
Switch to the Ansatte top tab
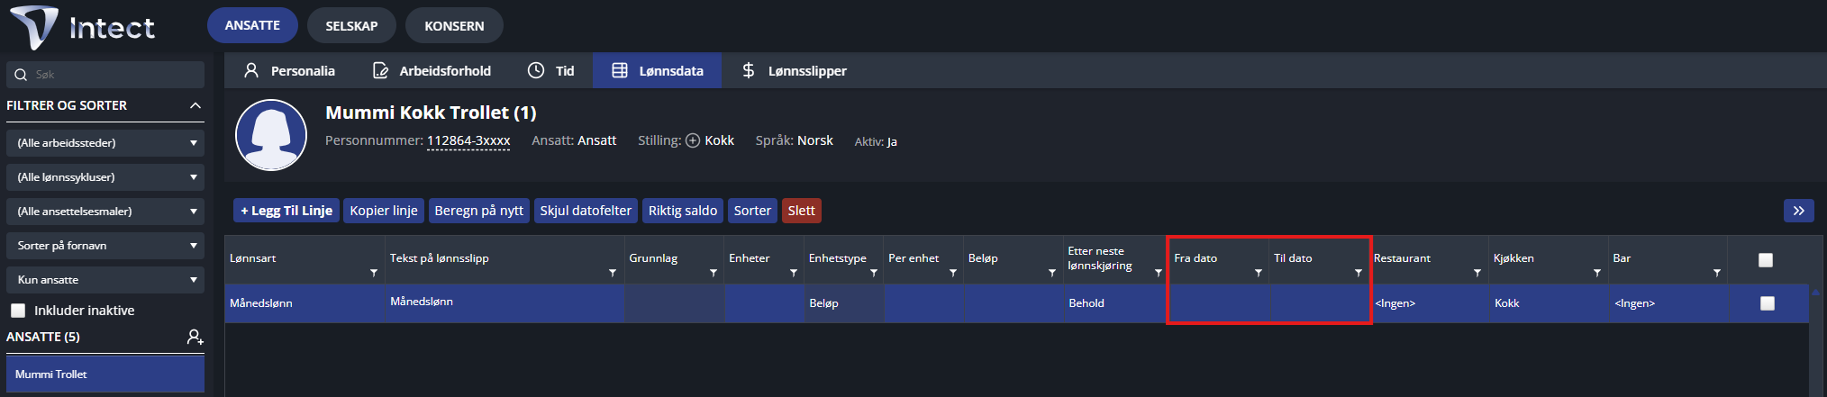(252, 25)
